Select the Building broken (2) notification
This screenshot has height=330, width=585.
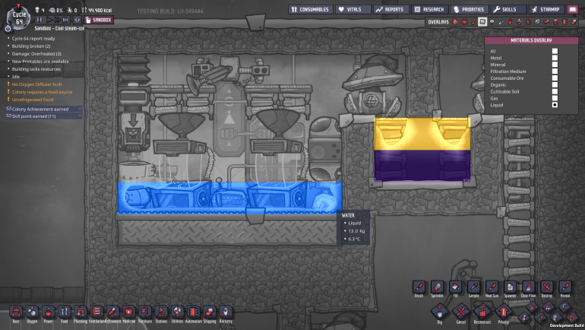[31, 46]
